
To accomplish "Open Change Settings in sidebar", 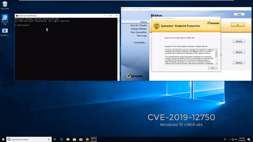I will pos(139,29).
